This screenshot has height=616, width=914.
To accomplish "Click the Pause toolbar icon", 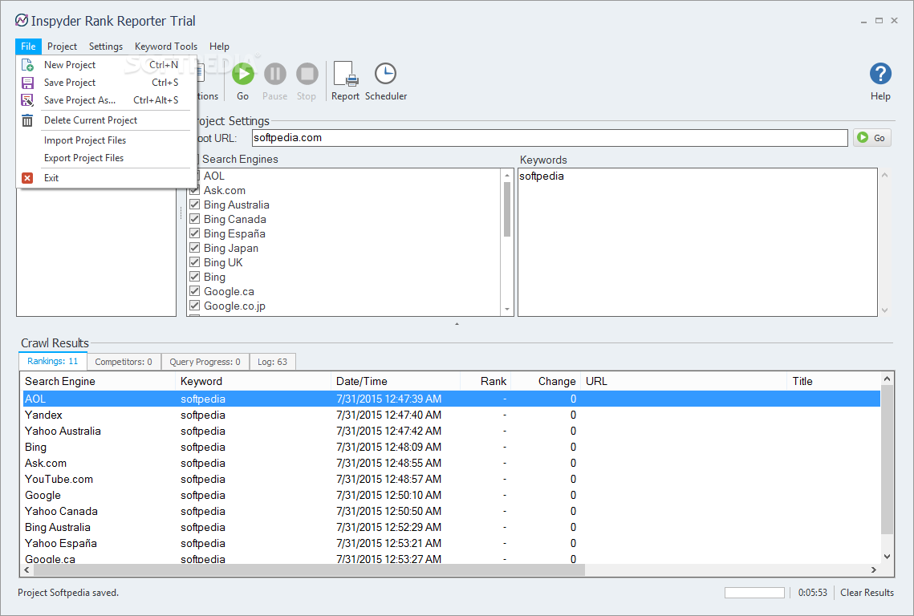I will pyautogui.click(x=275, y=74).
